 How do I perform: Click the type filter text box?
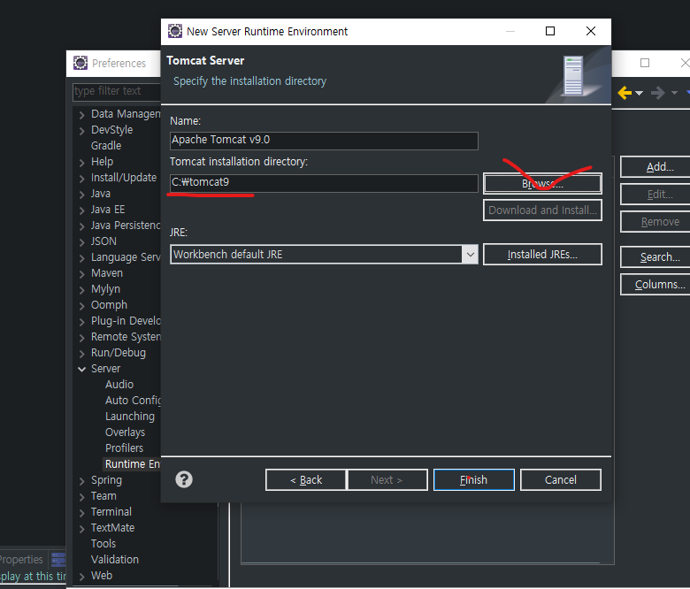point(117,91)
